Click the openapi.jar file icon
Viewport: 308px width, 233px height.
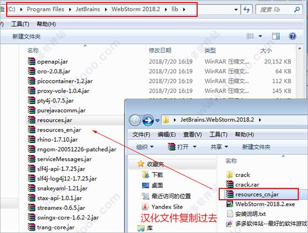pyautogui.click(x=31, y=61)
